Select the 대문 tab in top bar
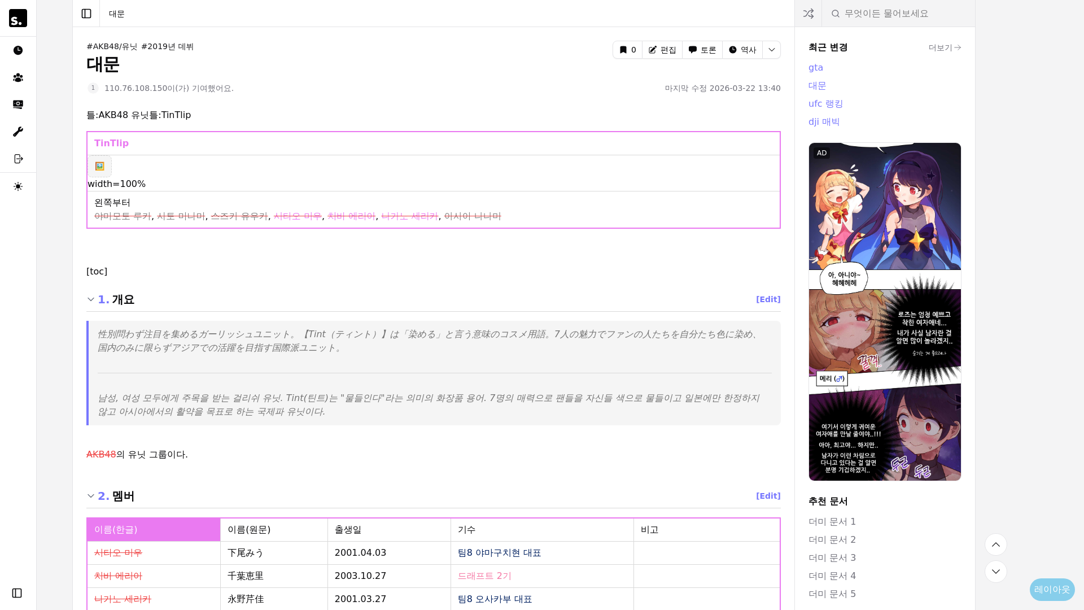Viewport: 1084px width, 610px height. click(117, 14)
